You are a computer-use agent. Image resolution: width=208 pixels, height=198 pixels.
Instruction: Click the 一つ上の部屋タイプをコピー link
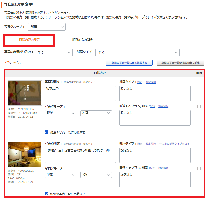175,144
